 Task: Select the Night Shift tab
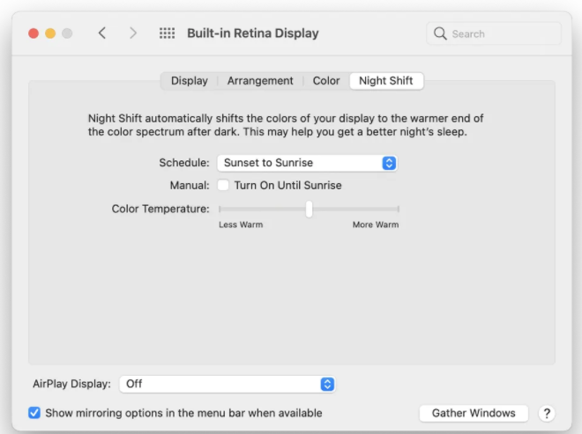(x=386, y=81)
